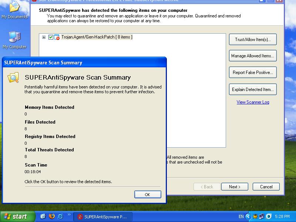
Task: Uncheck the Trojan.Agent/Gen-HackPatch checkbox
Action: (x=51, y=37)
